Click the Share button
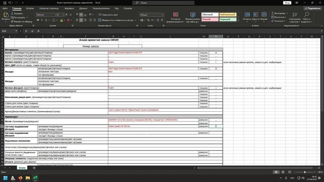The image size is (324, 182). tap(312, 8)
